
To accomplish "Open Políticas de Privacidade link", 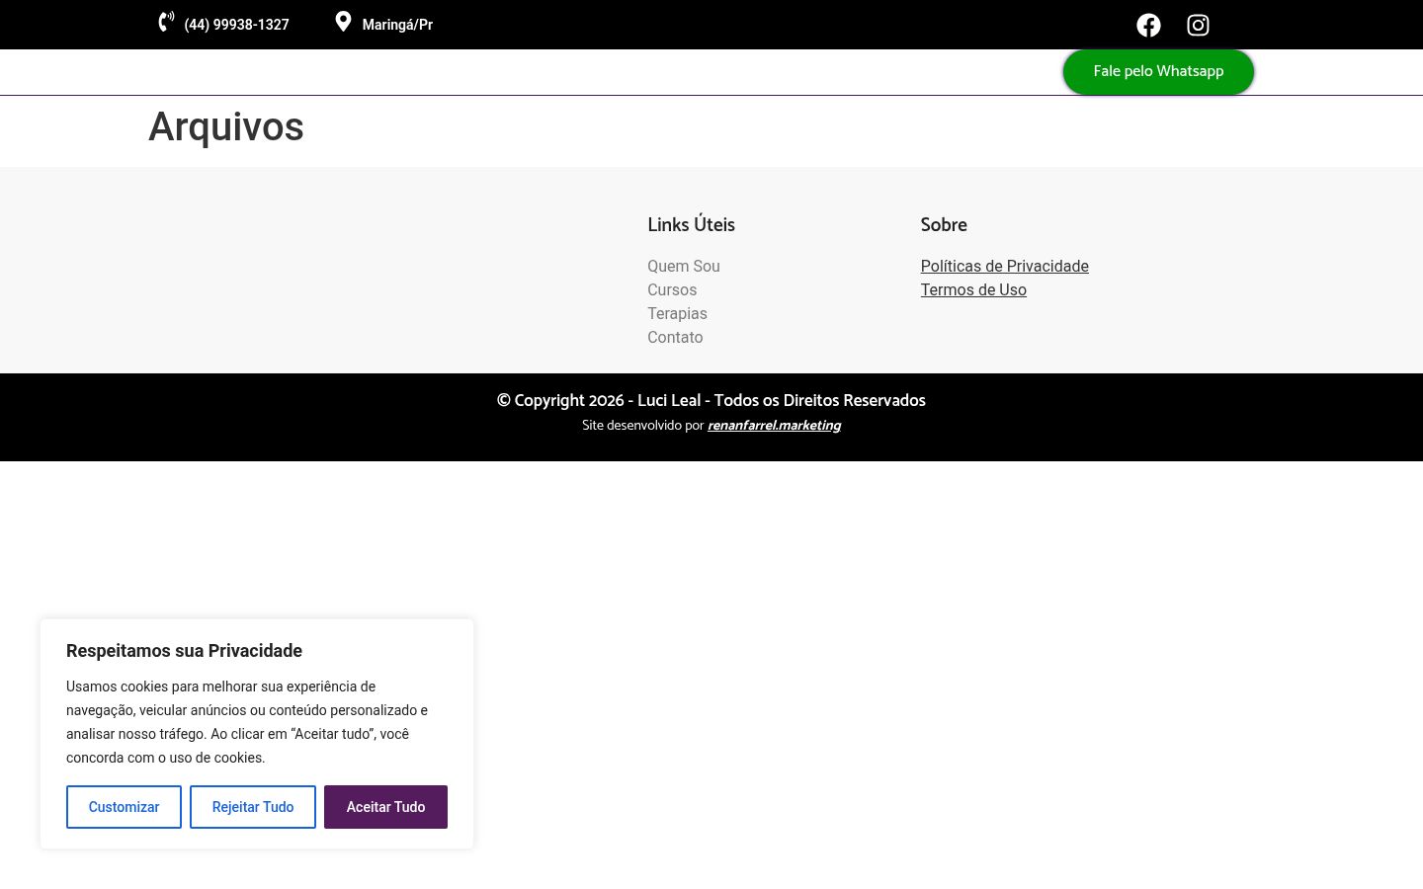I will pyautogui.click(x=1004, y=266).
